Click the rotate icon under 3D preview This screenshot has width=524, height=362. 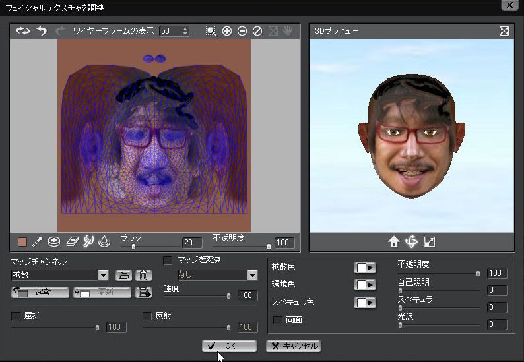click(411, 242)
